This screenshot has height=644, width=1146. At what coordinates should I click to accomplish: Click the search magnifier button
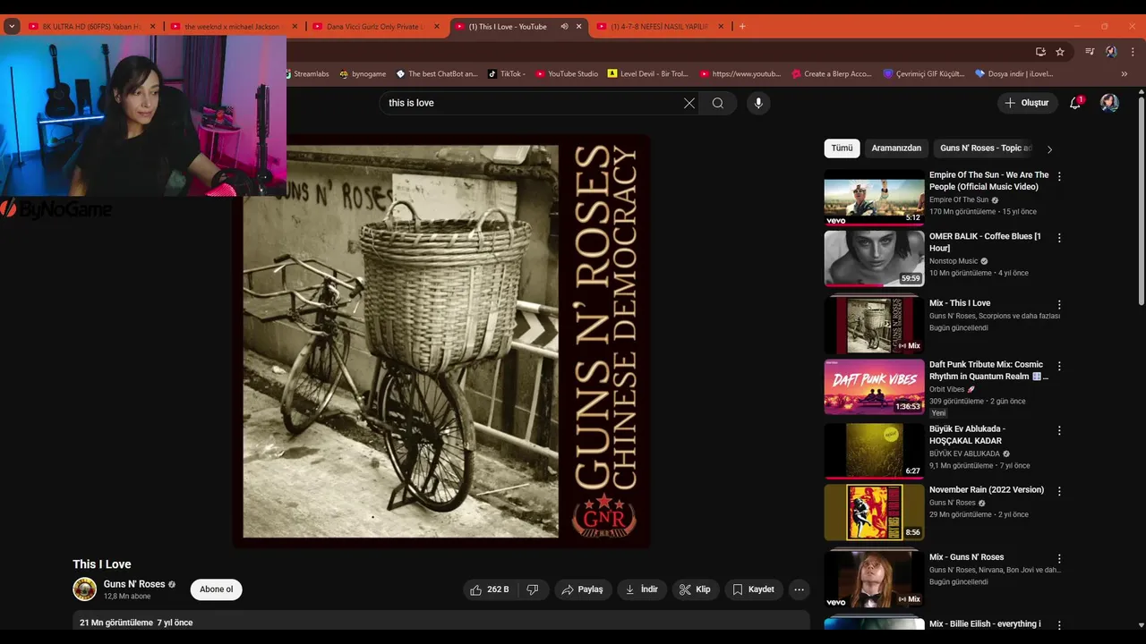[x=718, y=103]
